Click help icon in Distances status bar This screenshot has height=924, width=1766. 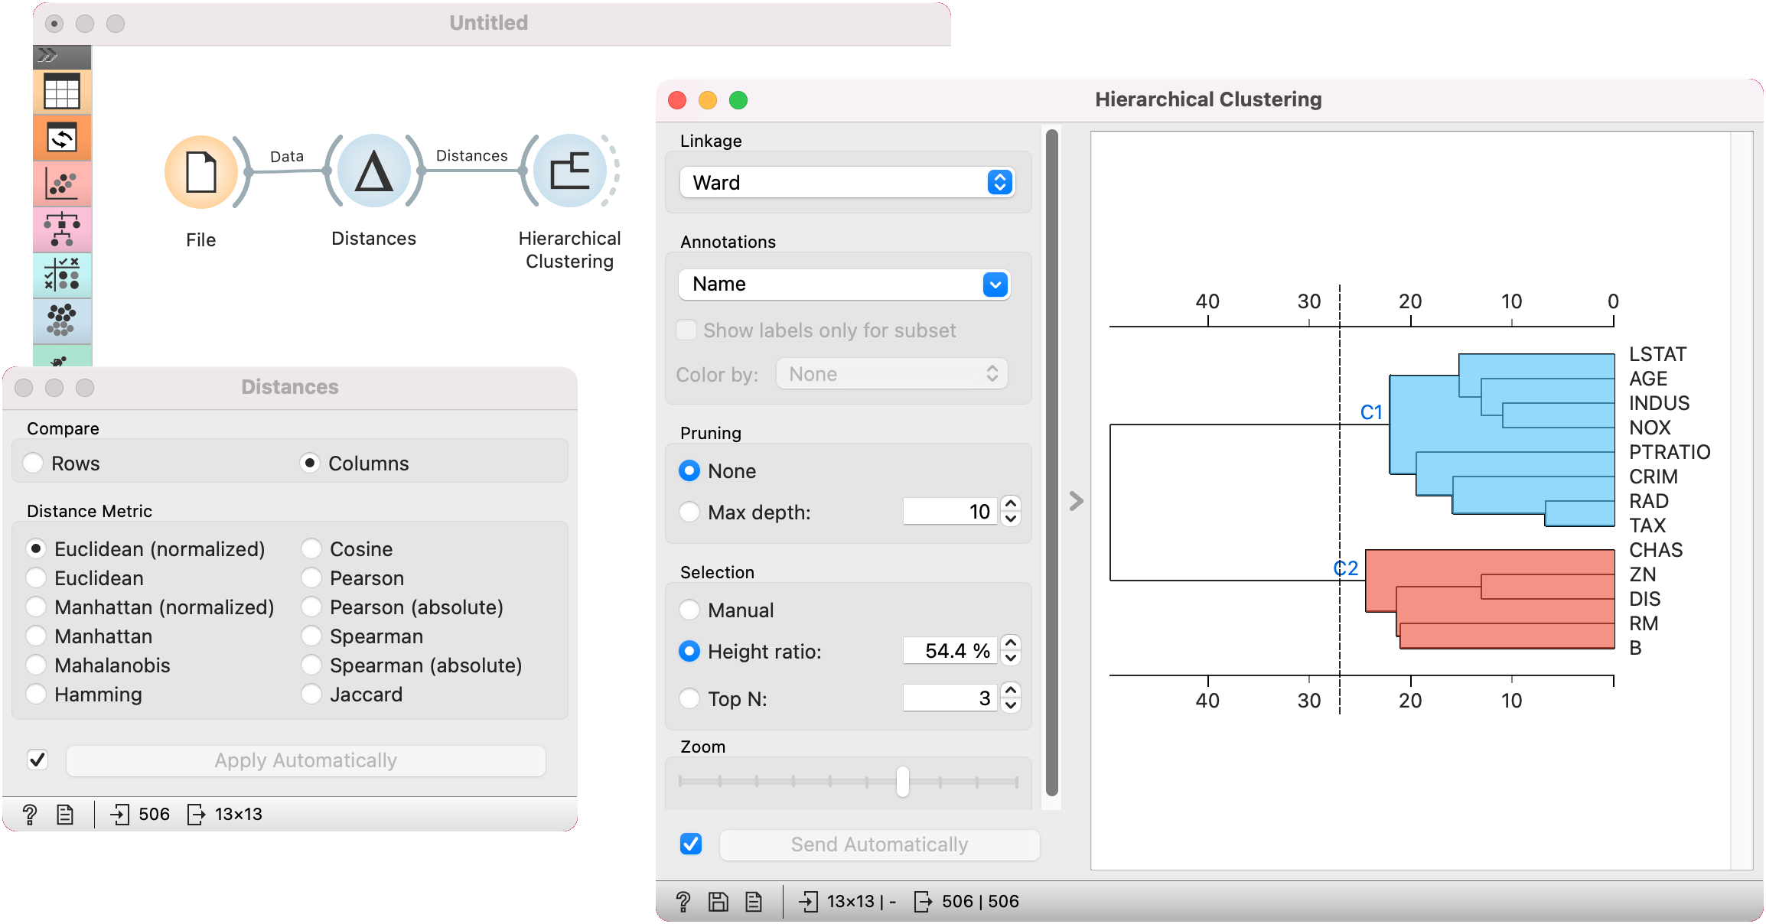(x=30, y=815)
